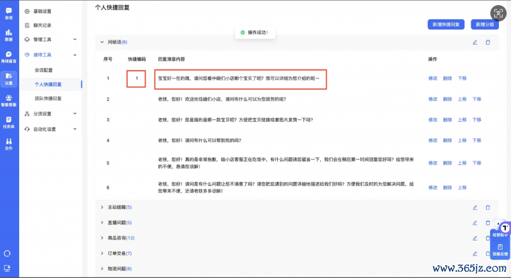Click 快捷编码 column header
This screenshot has width=511, height=278.
pyautogui.click(x=137, y=59)
